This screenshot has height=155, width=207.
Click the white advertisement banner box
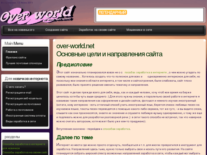pos(149,17)
